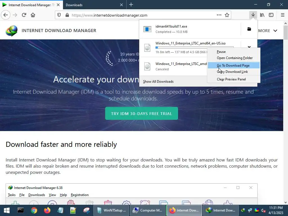Go back with the browser back arrow

pyautogui.click(x=6, y=15)
